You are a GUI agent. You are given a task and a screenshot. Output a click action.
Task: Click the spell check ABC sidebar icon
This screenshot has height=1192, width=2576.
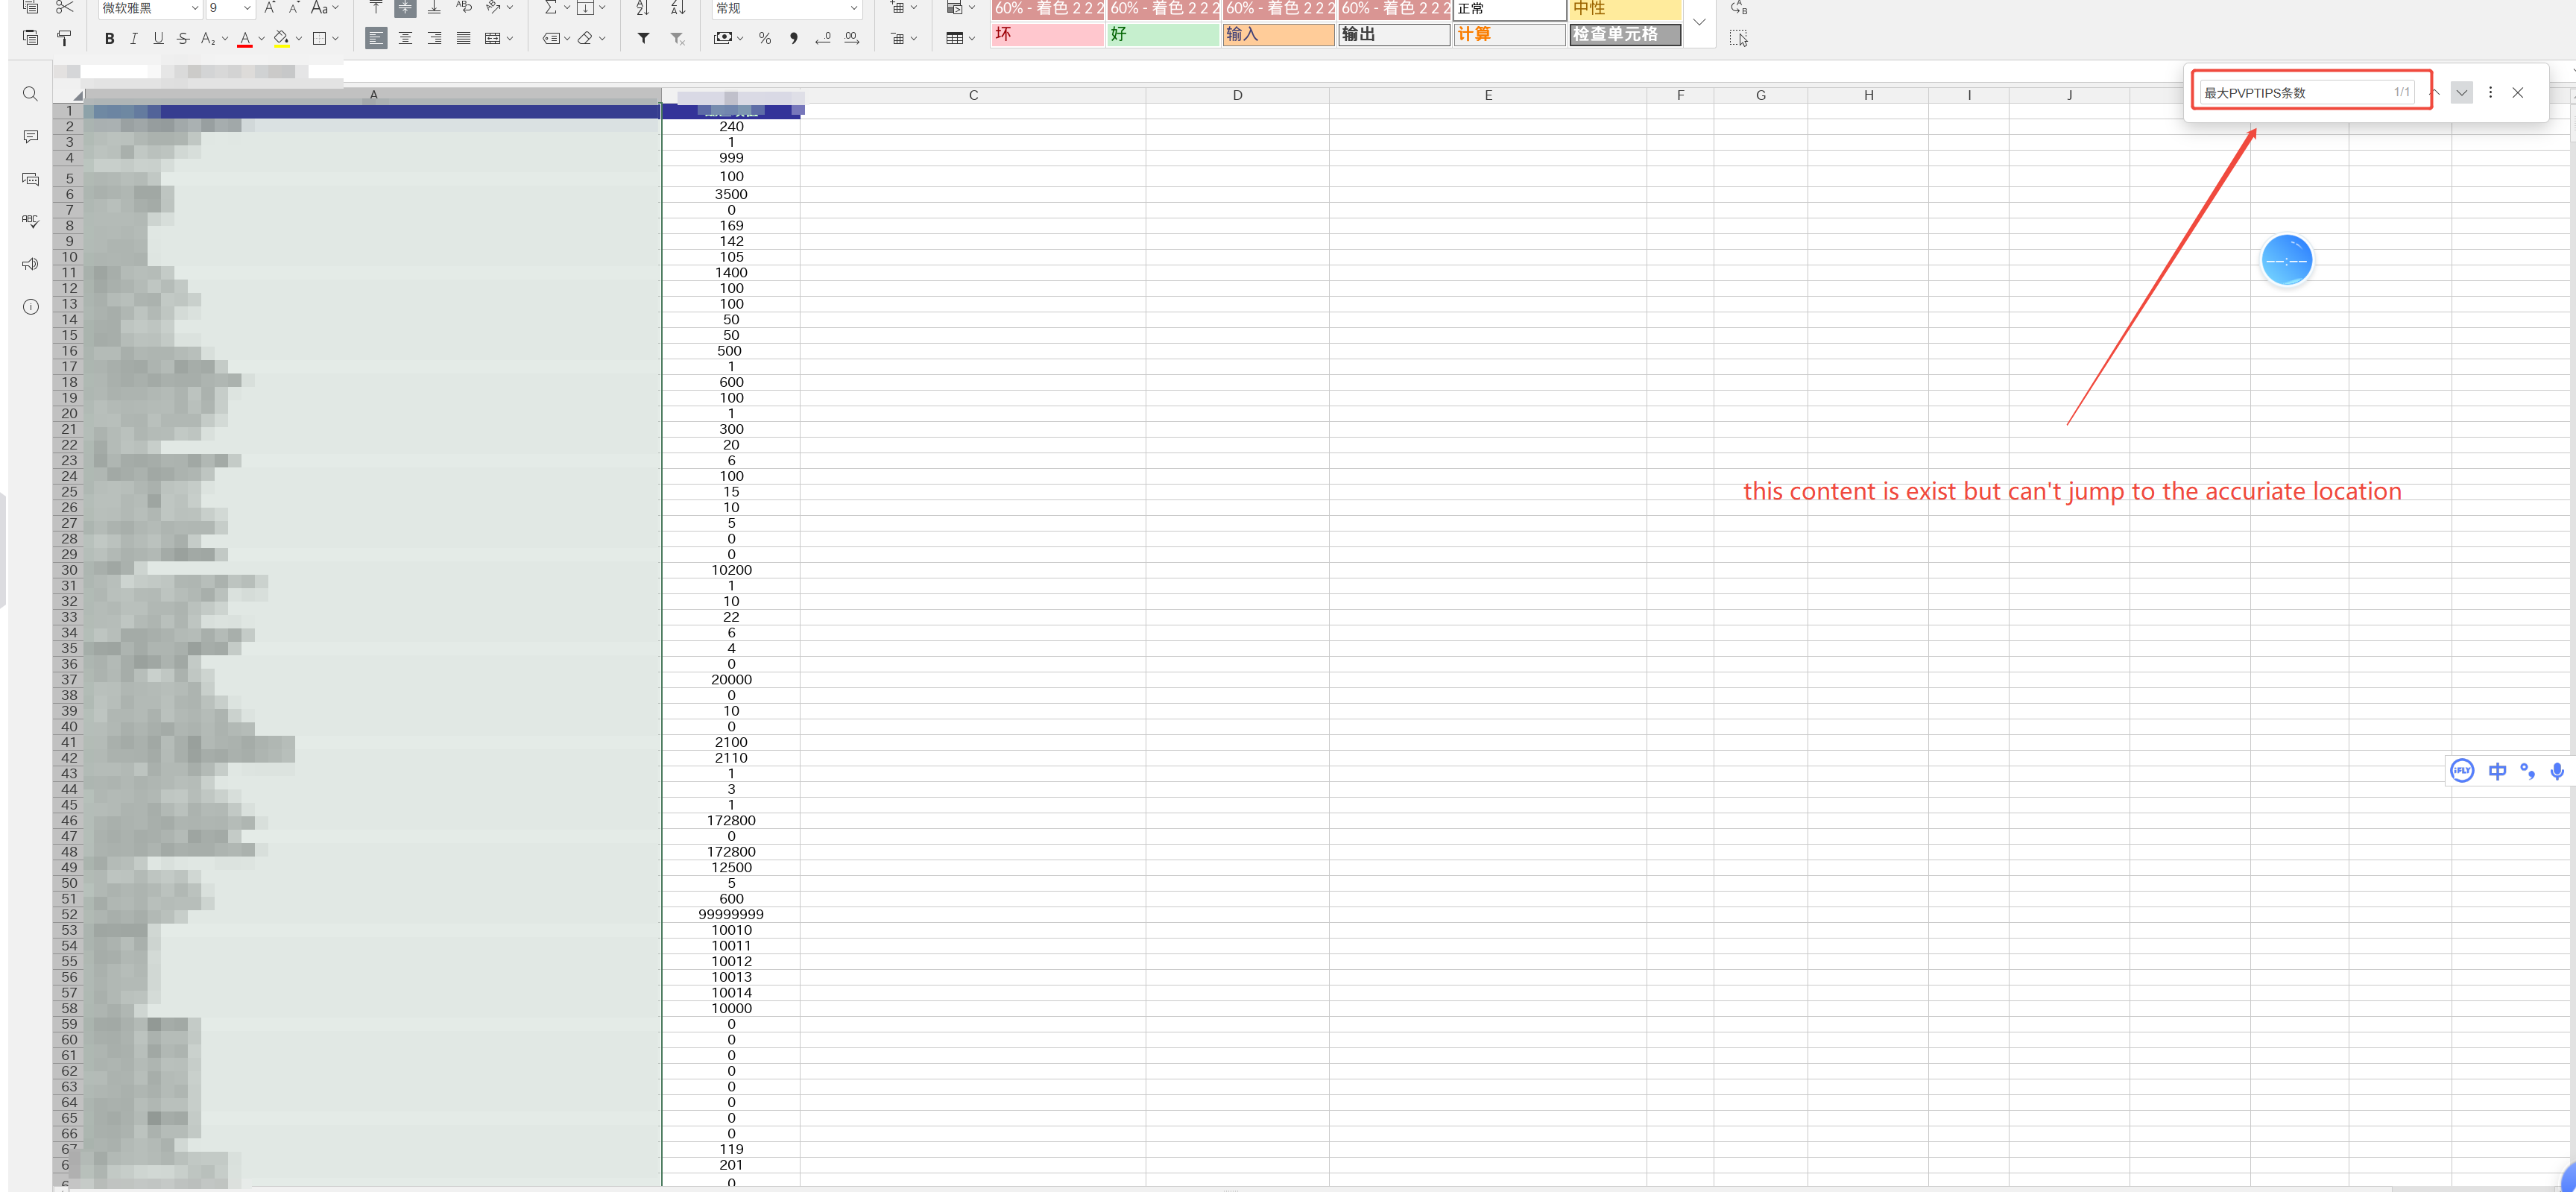[x=30, y=221]
